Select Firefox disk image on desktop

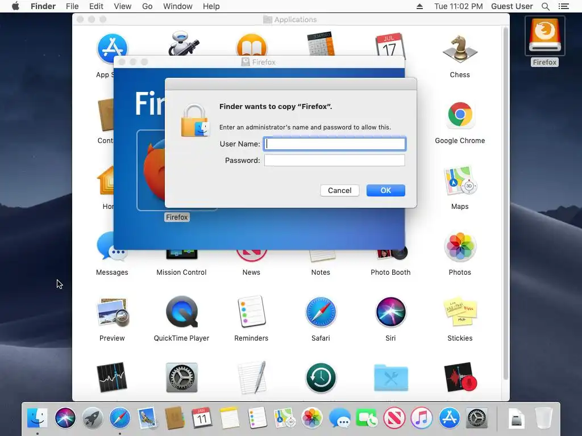coord(544,36)
